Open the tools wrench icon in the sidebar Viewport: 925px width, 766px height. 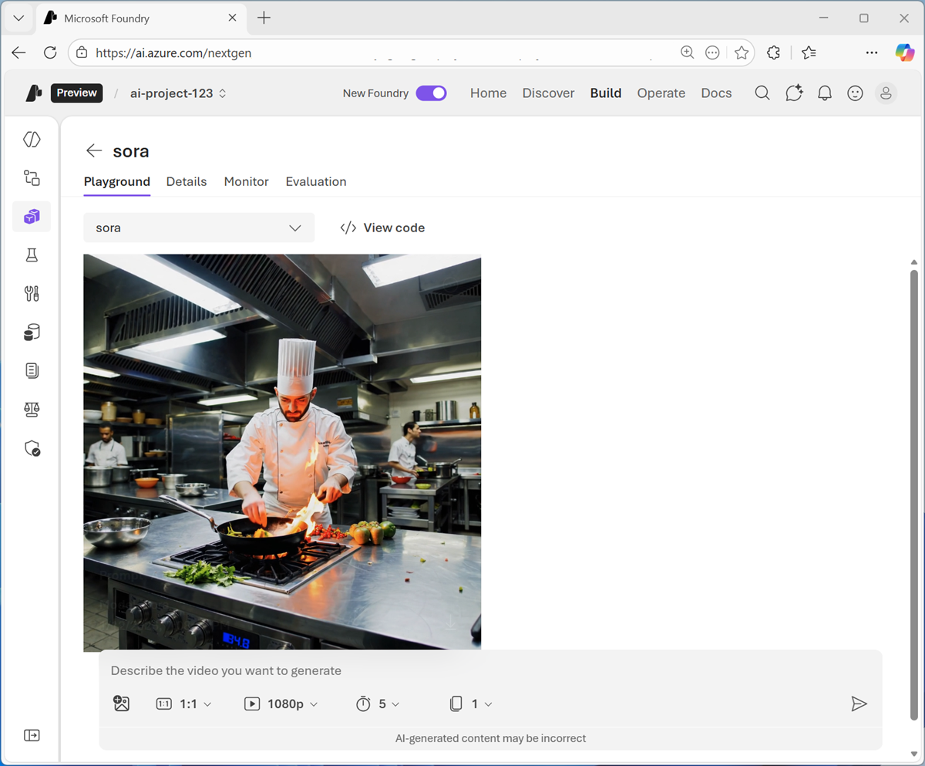tap(32, 293)
